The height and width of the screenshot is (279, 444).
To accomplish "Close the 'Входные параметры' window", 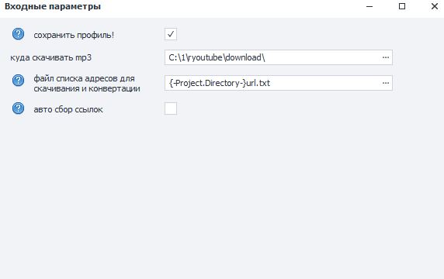I will tap(435, 6).
